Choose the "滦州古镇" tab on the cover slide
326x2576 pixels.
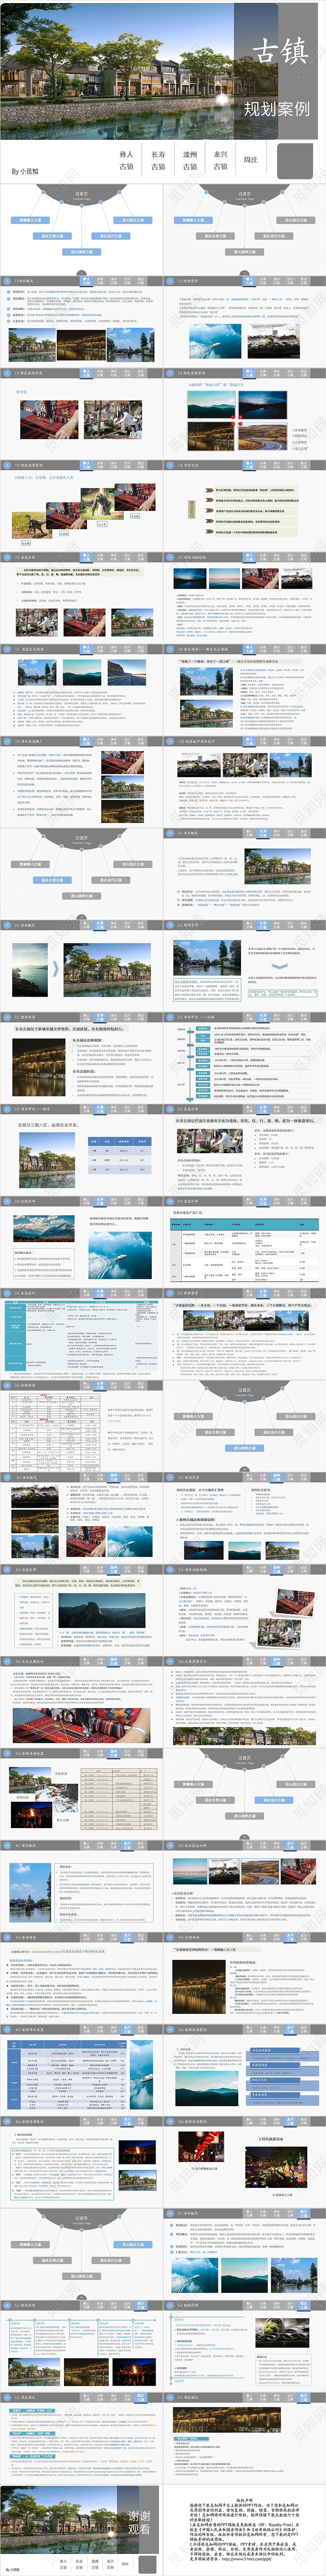tap(190, 160)
